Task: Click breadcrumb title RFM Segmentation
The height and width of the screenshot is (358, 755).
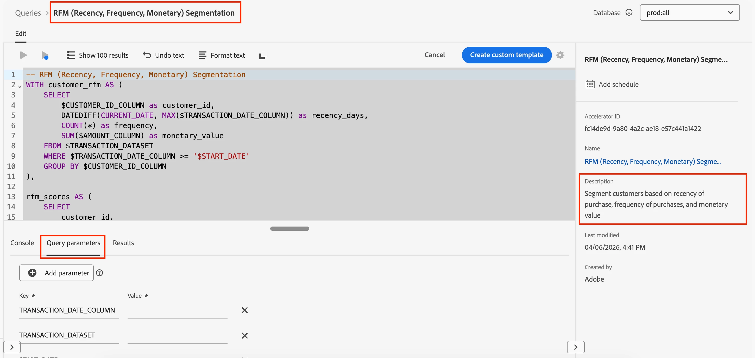Action: coord(144,13)
